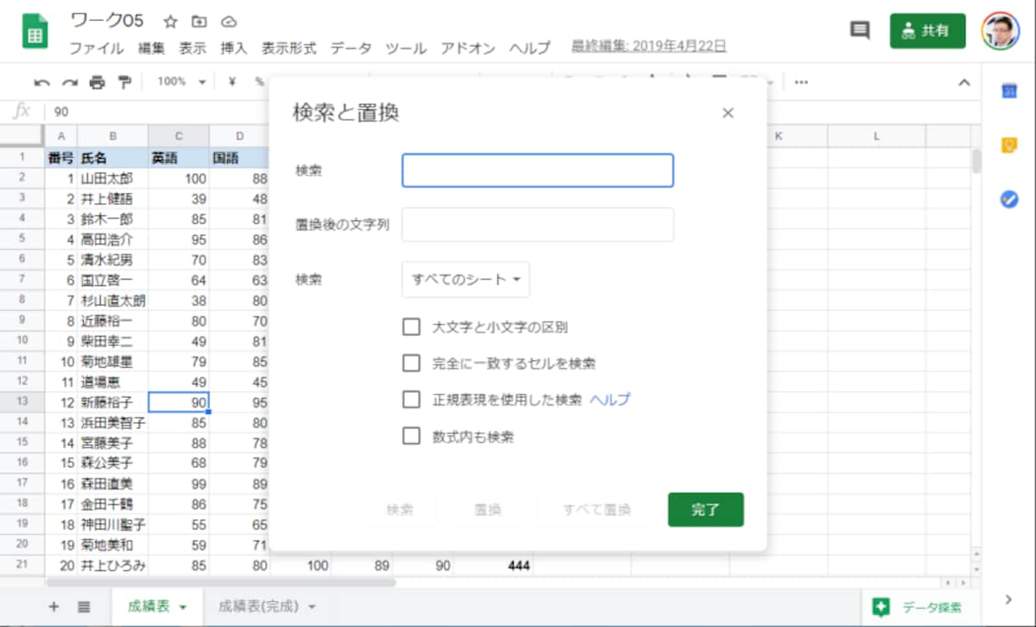
Task: Star the ワーク05 document
Action: tap(171, 21)
